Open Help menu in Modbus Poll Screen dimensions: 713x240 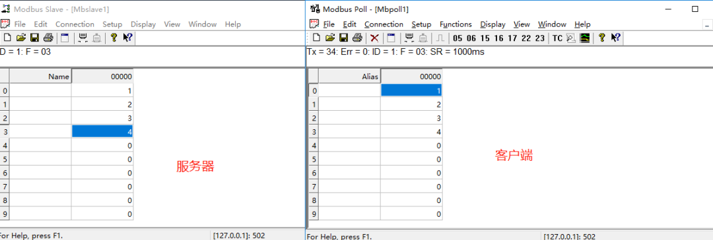click(582, 24)
